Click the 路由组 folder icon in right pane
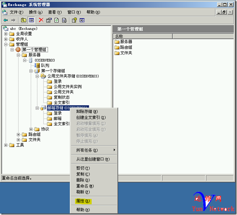The height and width of the screenshot is (215, 237). [117, 47]
